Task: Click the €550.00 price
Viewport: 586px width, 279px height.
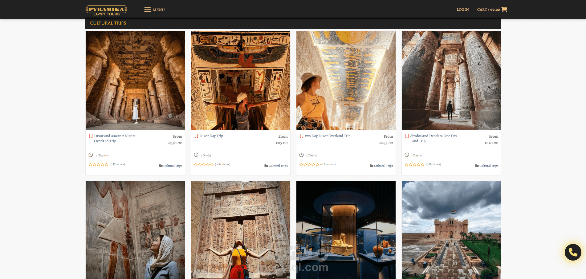Action: click(175, 143)
